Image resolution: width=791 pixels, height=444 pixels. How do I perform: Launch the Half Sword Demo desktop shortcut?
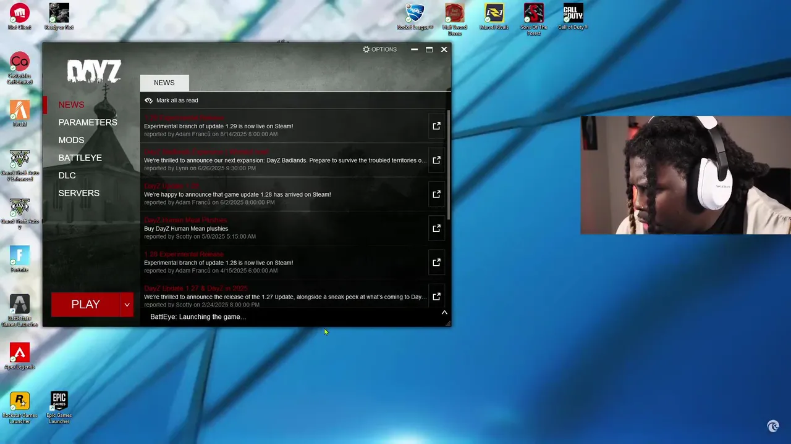pos(454,20)
